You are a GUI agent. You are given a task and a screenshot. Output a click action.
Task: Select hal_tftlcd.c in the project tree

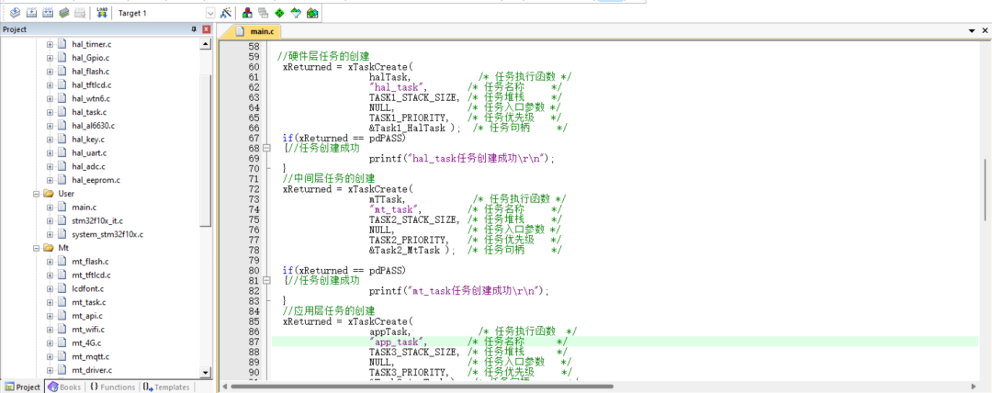[91, 84]
